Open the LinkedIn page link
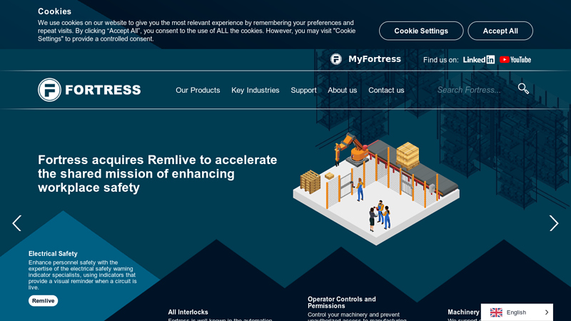This screenshot has width=571, height=321. point(478,60)
